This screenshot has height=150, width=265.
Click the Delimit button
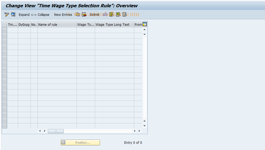point(94,15)
